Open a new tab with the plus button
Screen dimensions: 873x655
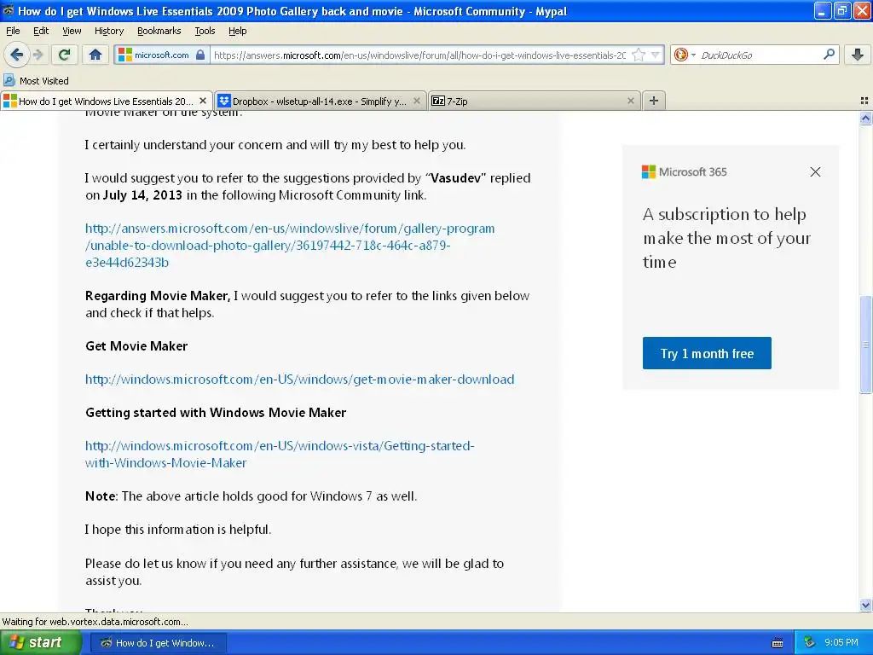coord(654,101)
